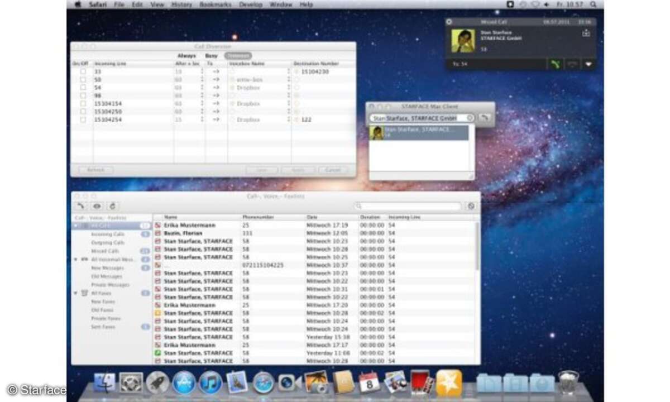Click the block icon beside the call list search
The image size is (670, 402).
[471, 206]
